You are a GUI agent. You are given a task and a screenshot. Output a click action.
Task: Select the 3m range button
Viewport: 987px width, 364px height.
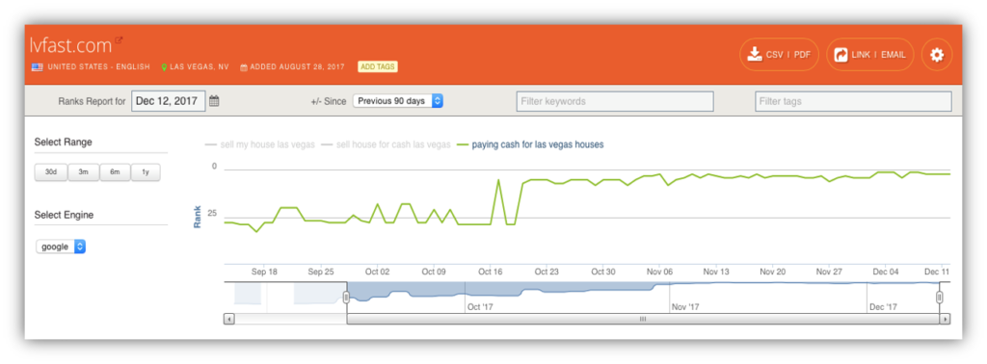click(x=83, y=172)
